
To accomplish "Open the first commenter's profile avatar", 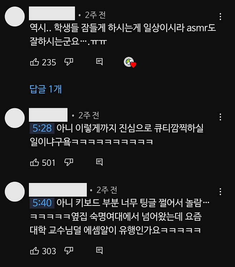I will tap(15, 16).
